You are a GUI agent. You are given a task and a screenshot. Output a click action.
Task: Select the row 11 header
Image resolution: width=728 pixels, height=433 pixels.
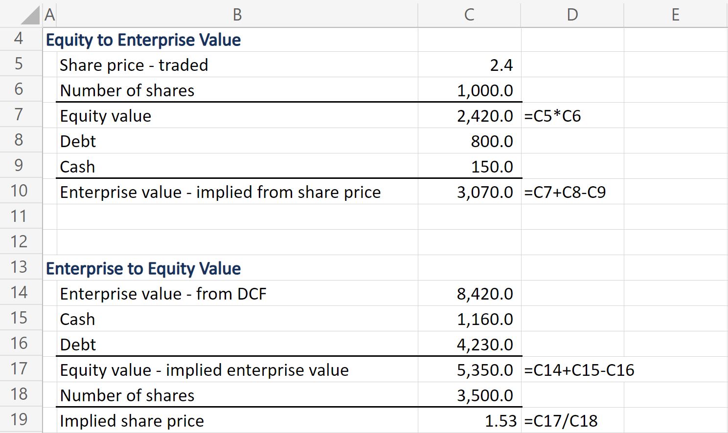pos(19,216)
